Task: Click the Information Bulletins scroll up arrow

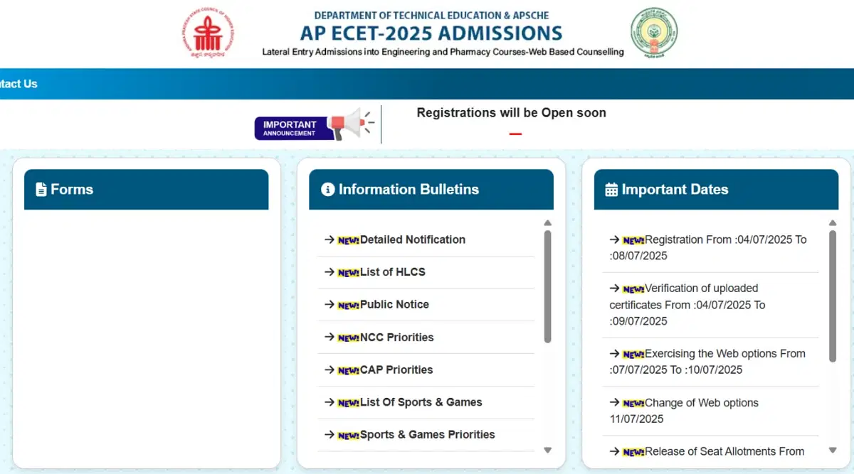Action: pos(547,223)
